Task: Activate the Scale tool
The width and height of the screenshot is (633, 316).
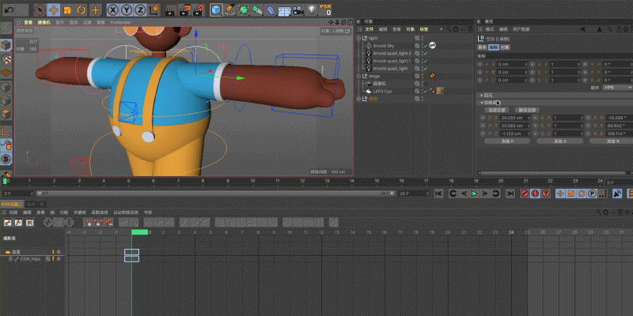Action: tap(67, 9)
